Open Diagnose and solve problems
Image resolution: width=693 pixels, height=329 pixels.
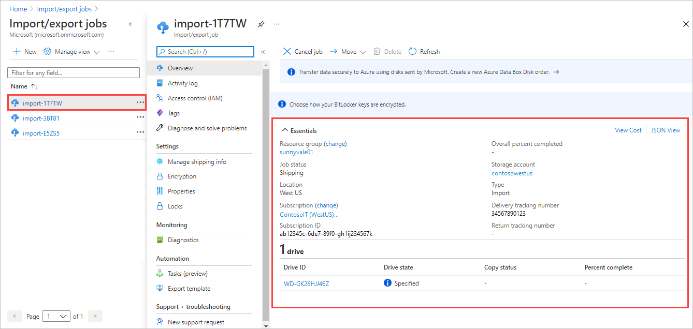click(207, 128)
